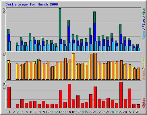Click the blue Files legend label
Image resolution: width=147 pixels, height=115 pixels.
click(144, 23)
